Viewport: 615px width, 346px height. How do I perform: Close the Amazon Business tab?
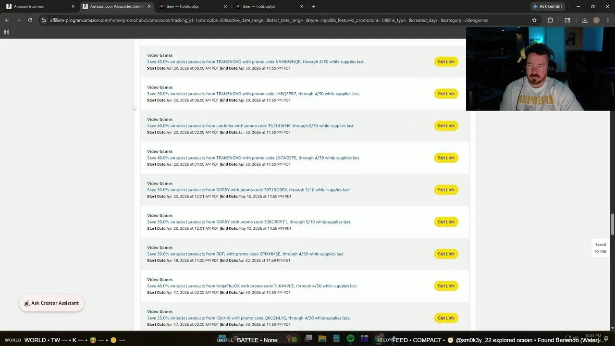coord(73,6)
